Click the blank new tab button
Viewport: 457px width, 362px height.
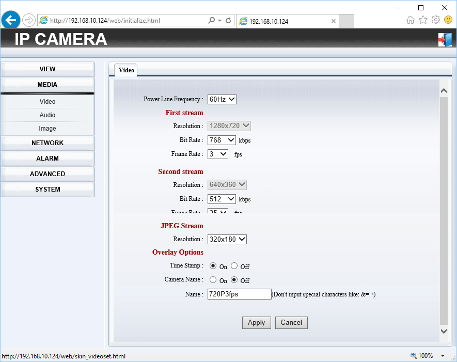click(346, 21)
